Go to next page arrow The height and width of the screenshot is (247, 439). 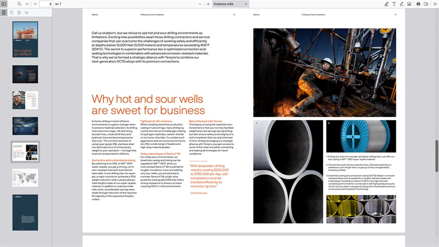[35, 4]
